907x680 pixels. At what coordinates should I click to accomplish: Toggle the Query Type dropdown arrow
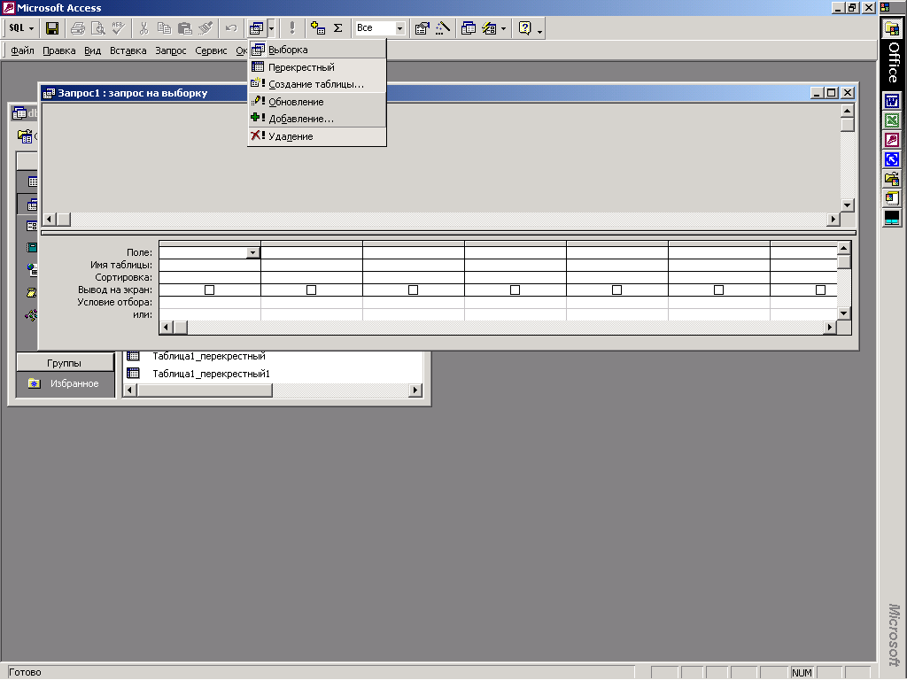coord(271,27)
